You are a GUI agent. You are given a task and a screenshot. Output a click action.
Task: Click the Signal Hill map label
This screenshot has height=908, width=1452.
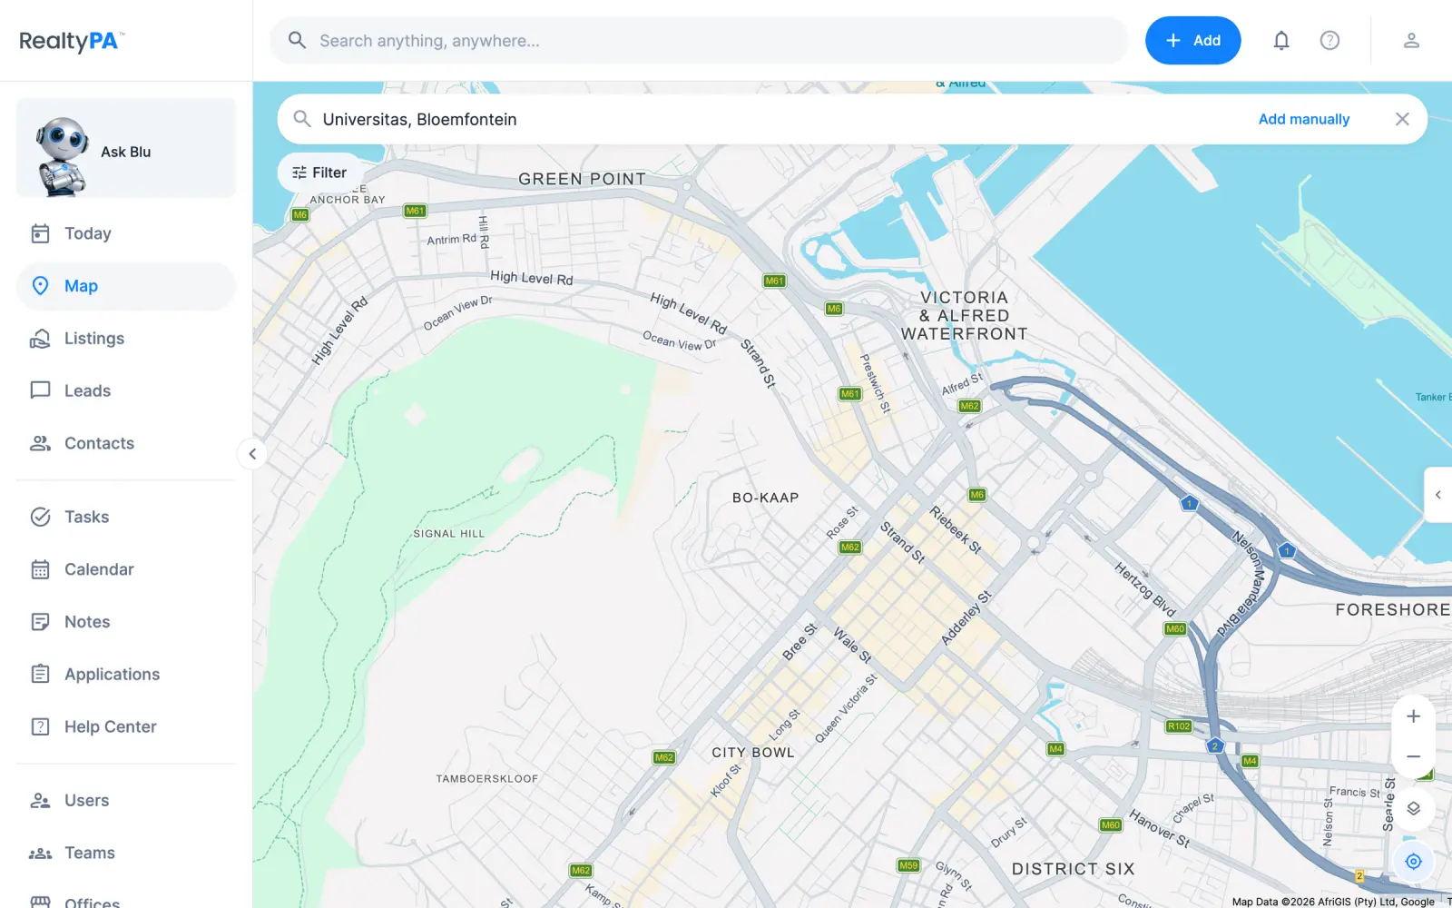(x=448, y=534)
